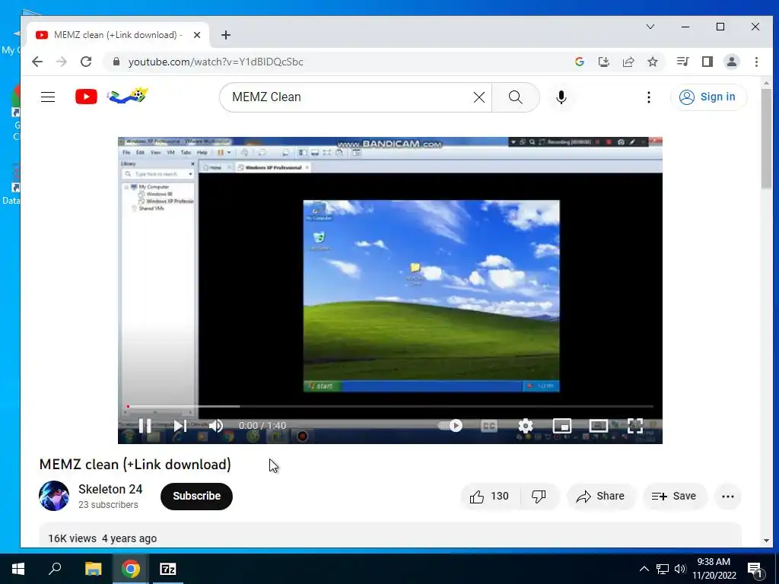Viewport: 779px width, 584px height.
Task: Open the Chrome side panel
Action: [x=707, y=62]
